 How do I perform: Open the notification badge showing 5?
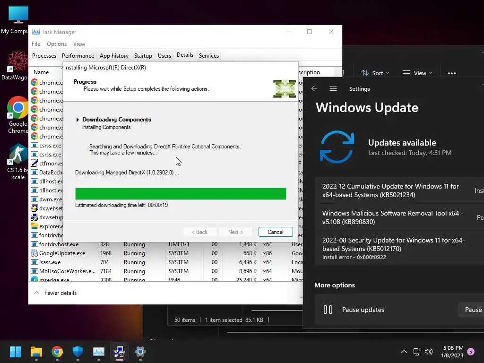pyautogui.click(x=471, y=351)
